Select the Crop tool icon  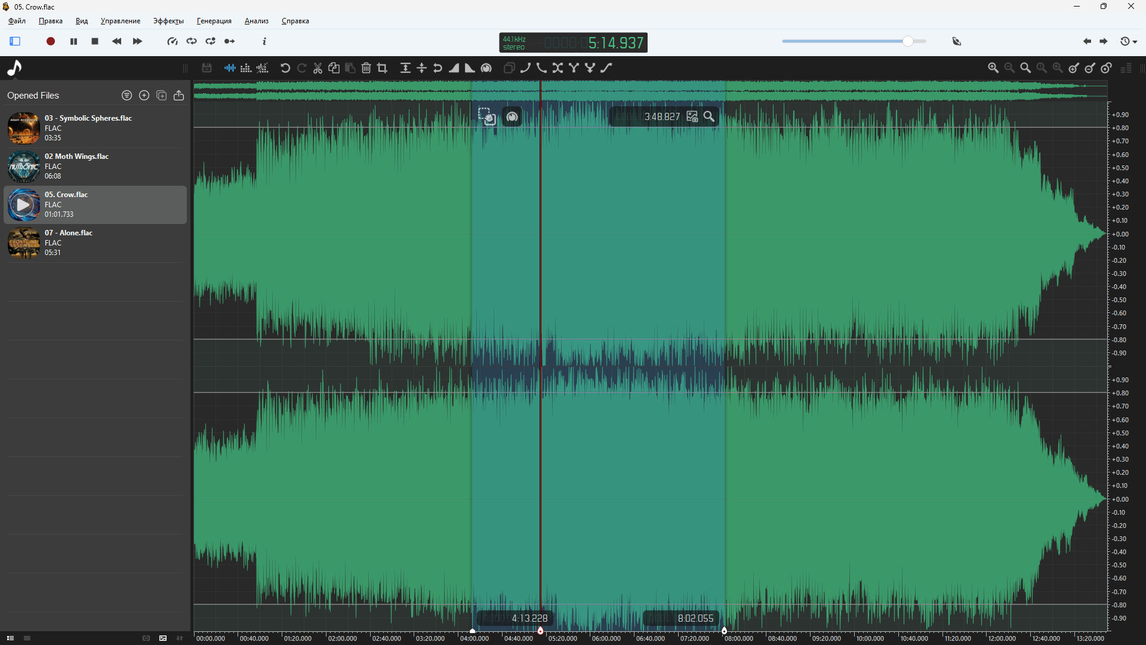pyautogui.click(x=383, y=68)
